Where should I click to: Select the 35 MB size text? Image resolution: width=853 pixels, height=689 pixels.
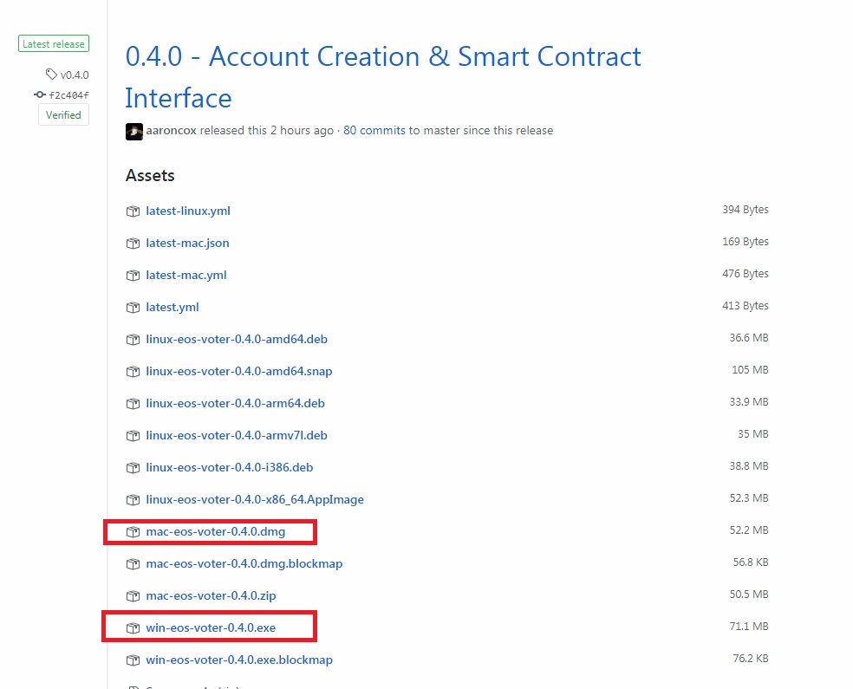[753, 434]
